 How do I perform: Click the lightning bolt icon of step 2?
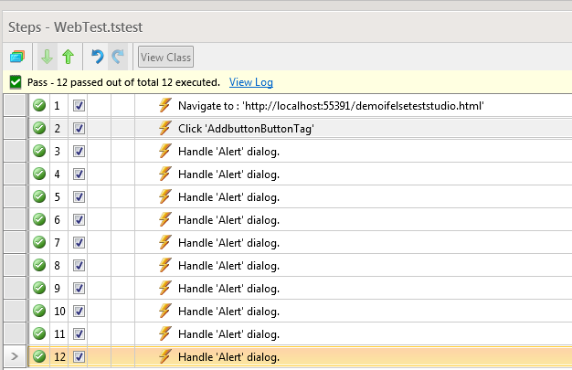(x=164, y=129)
